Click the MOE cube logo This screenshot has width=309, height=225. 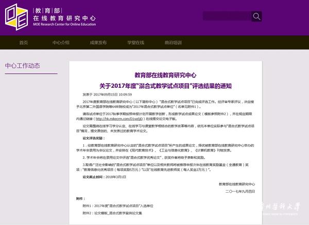click(x=16, y=17)
